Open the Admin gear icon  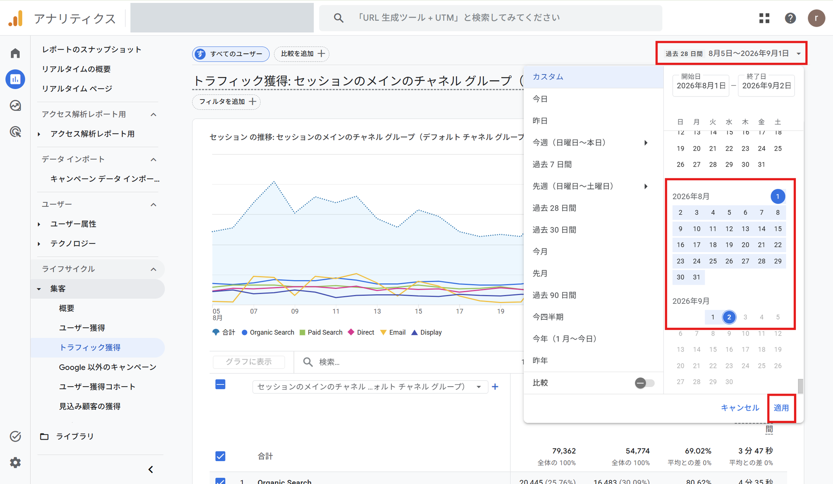click(x=15, y=462)
